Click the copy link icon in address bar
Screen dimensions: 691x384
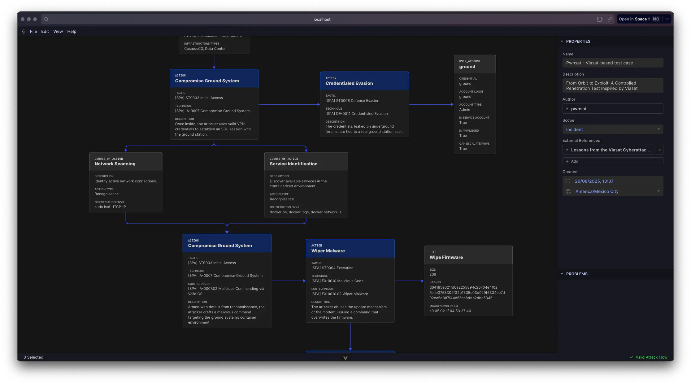(x=610, y=19)
